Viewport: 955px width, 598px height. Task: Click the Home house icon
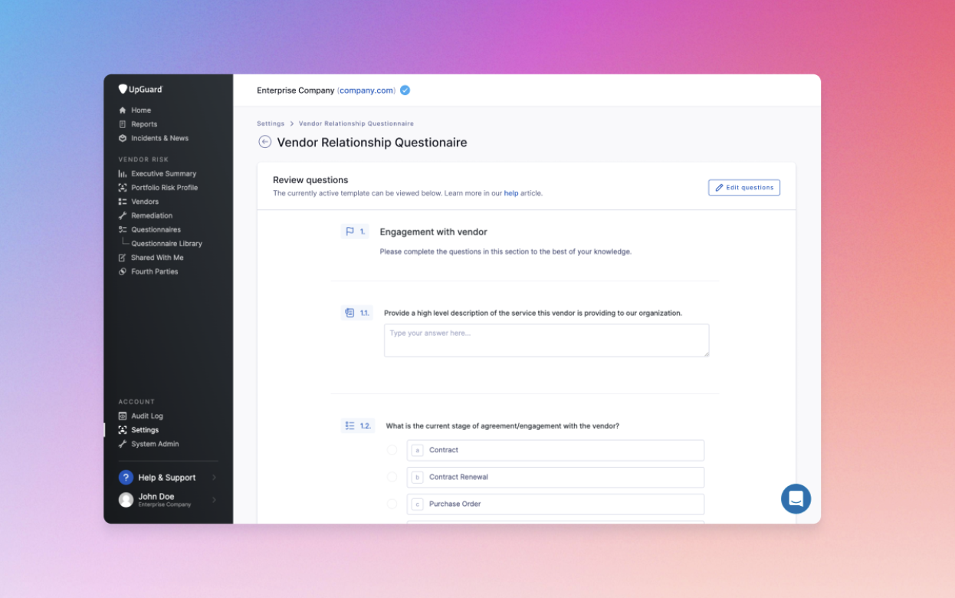123,110
